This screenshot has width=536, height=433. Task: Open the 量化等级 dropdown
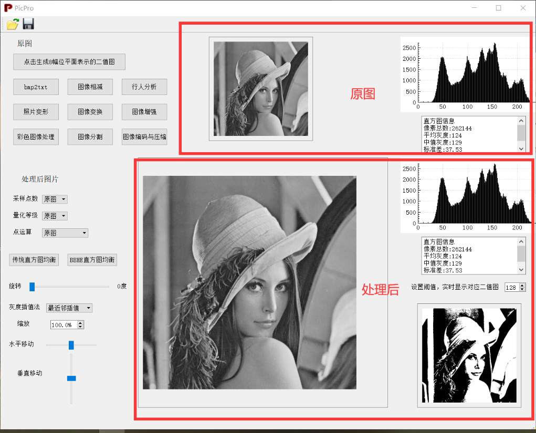(55, 216)
